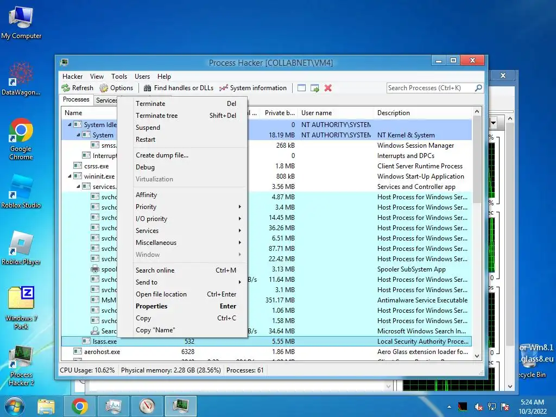Click the spoolsv.exe printer icon

[x=94, y=269]
